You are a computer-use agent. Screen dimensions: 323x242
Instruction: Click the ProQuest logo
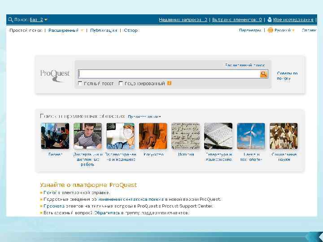click(55, 75)
